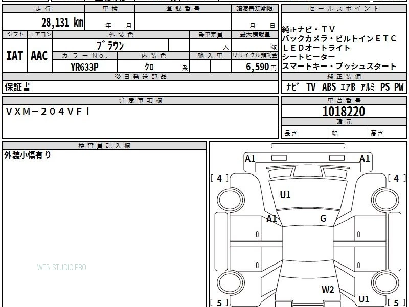Click the 保証書 later-shipped item

point(17,87)
